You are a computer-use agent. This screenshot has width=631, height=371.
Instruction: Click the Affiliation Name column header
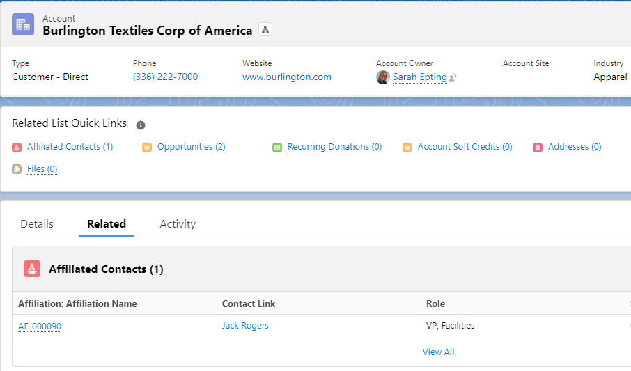77,303
